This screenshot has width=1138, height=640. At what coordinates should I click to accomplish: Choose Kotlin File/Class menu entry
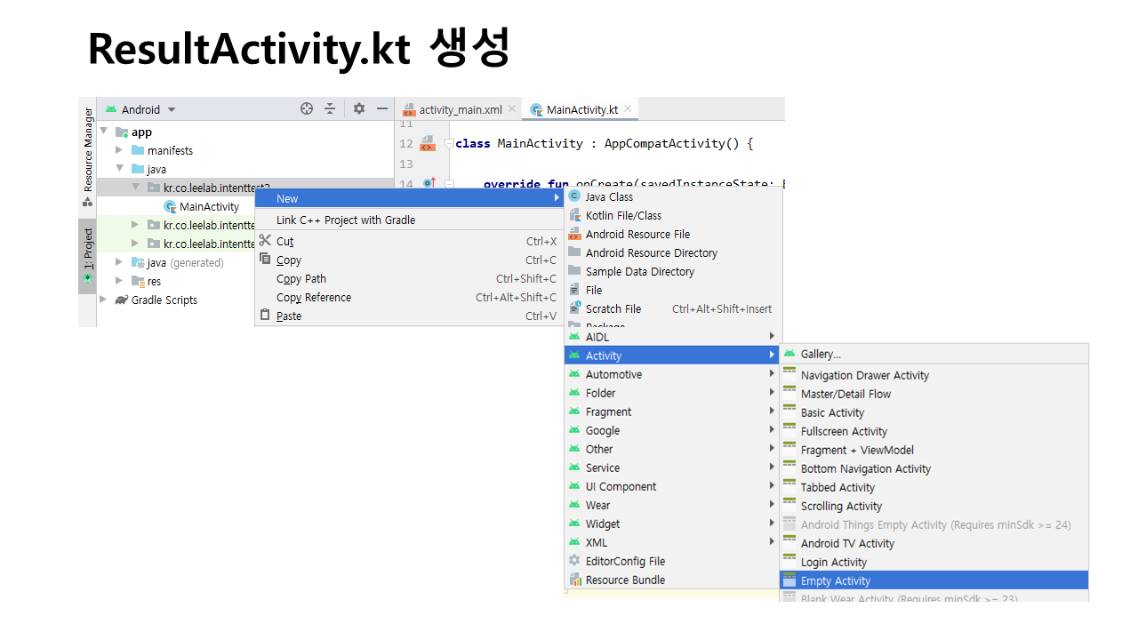tap(622, 215)
